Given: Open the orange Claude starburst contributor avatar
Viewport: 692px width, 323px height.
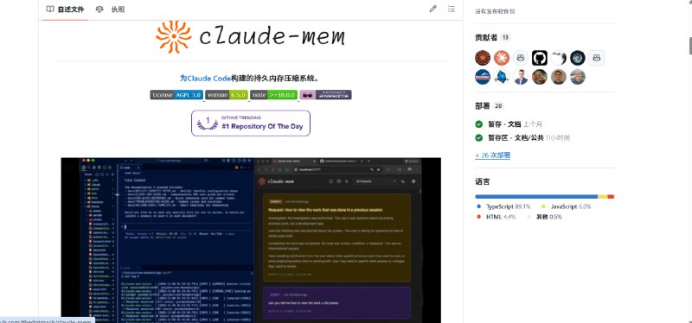Looking at the screenshot, I should (x=502, y=58).
